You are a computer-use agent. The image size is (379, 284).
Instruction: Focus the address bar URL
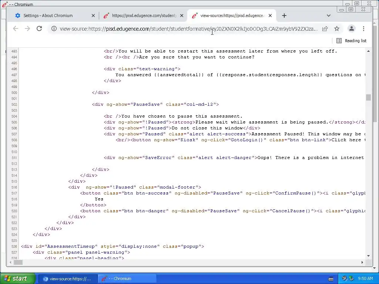coord(188,29)
